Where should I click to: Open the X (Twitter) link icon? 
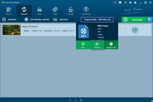pos(75,100)
